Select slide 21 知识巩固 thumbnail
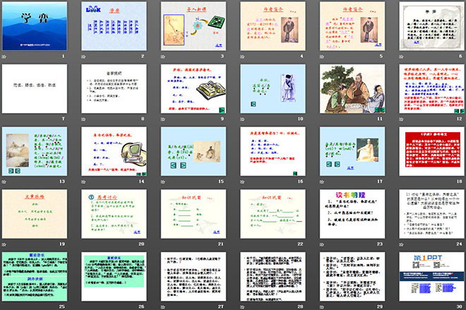The image size is (466, 310). [193, 214]
